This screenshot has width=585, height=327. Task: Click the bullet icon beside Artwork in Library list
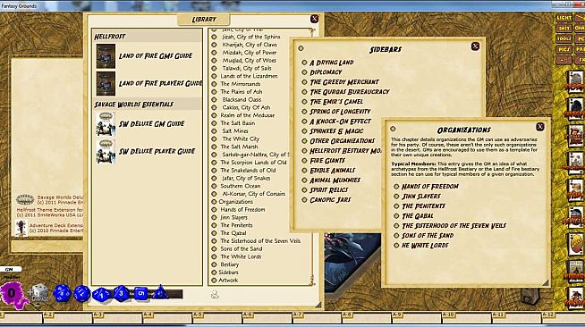click(x=214, y=281)
